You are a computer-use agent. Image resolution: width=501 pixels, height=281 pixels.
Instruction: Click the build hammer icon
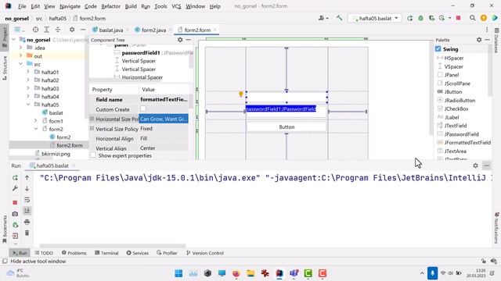(339, 18)
